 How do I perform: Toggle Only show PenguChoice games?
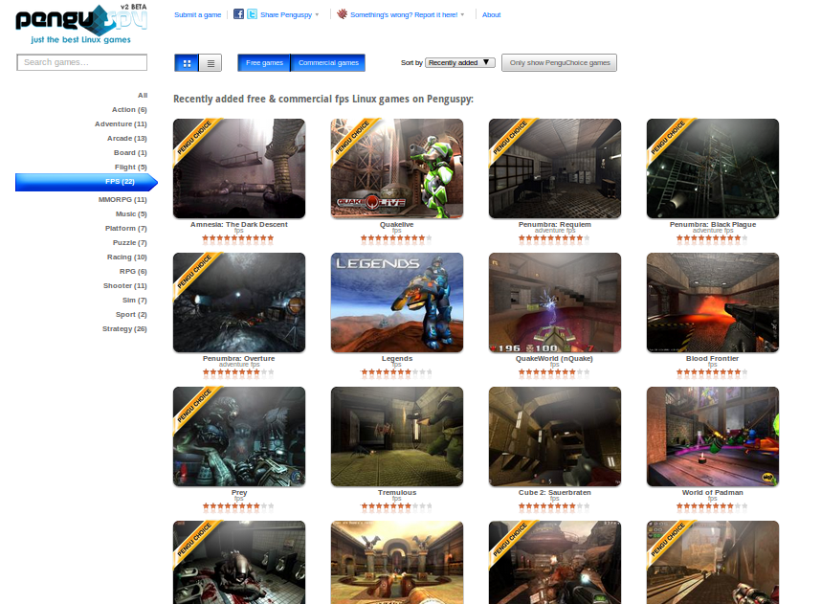(559, 63)
